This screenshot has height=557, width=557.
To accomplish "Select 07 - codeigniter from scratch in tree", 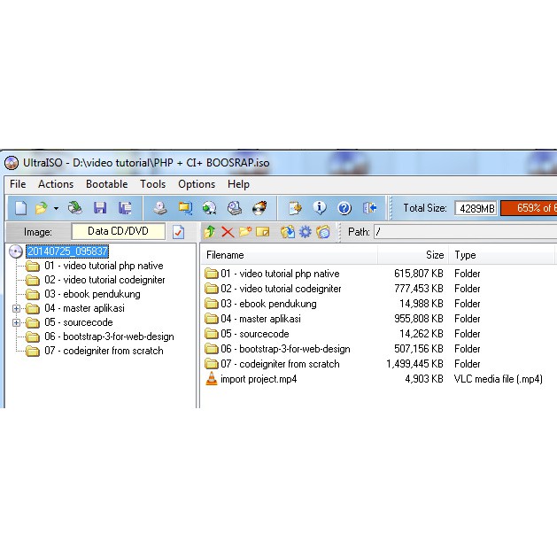I will pos(104,351).
